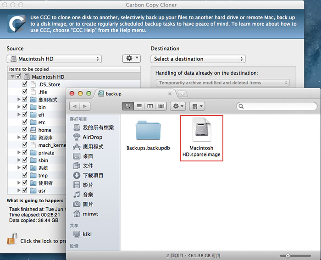Select minwt home folder in sidebar
This screenshot has width=321, height=260.
tap(86, 214)
